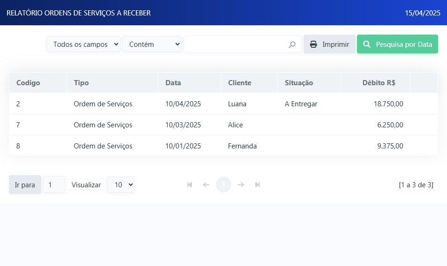
Task: Open the 'Todos os campos' field dropdown
Action: click(x=83, y=44)
